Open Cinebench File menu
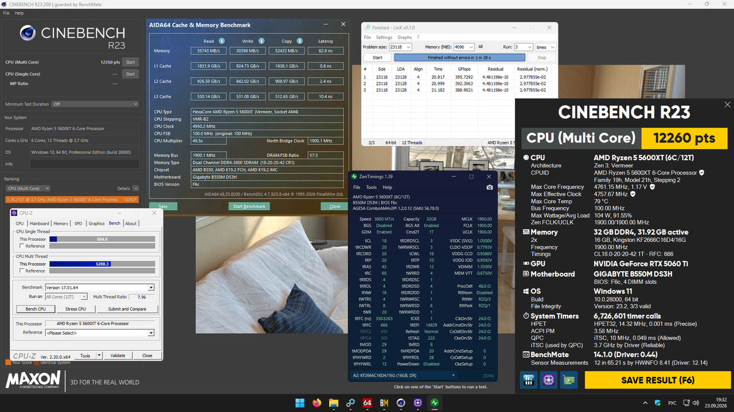This screenshot has width=734, height=412. pyautogui.click(x=6, y=13)
